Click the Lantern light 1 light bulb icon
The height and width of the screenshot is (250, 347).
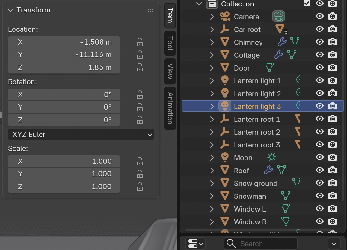tap(225, 80)
